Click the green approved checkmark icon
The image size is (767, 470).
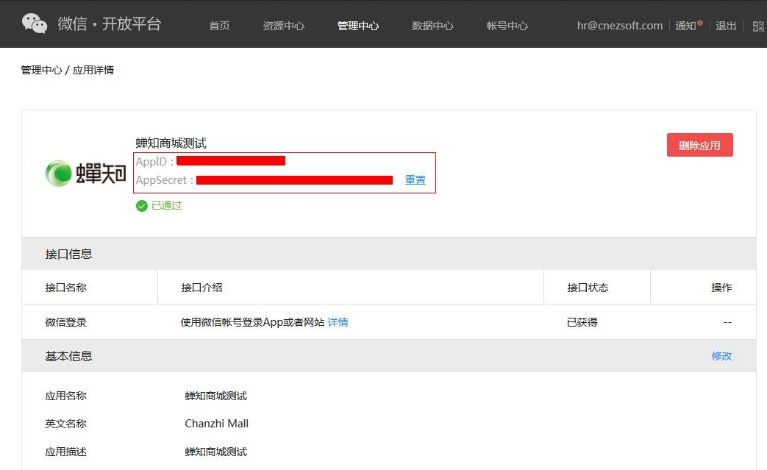[142, 206]
